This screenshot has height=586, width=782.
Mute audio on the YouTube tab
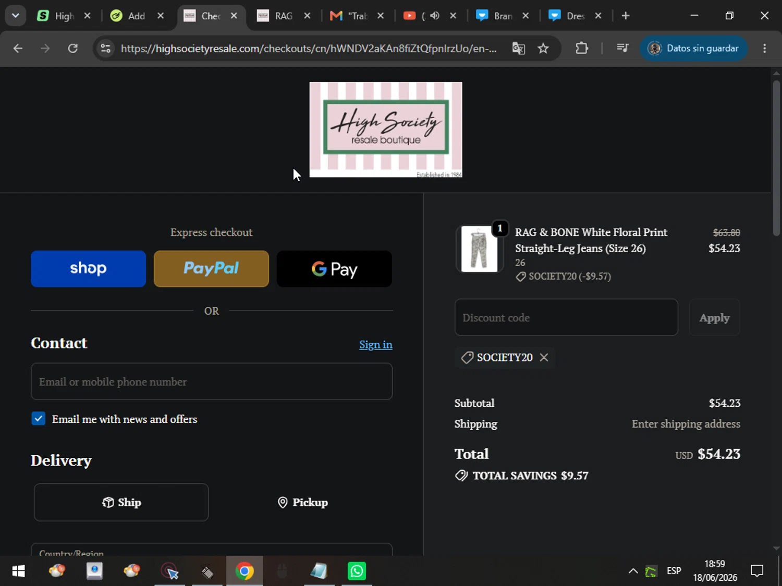coord(435,16)
